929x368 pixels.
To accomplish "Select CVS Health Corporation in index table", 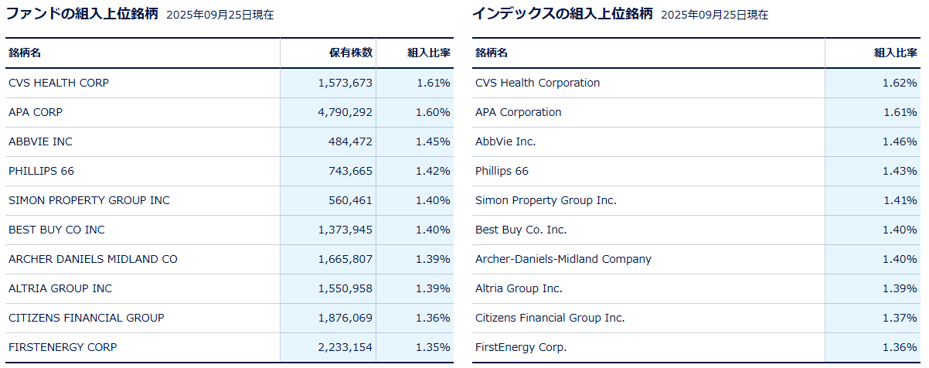I will click(537, 83).
